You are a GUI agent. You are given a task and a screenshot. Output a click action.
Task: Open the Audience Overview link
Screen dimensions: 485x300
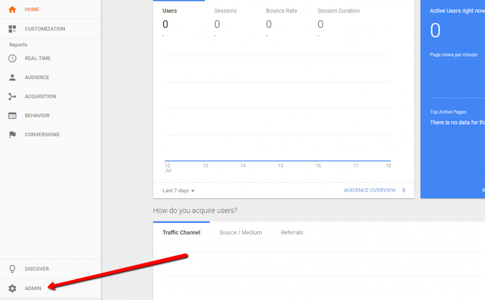coord(369,190)
